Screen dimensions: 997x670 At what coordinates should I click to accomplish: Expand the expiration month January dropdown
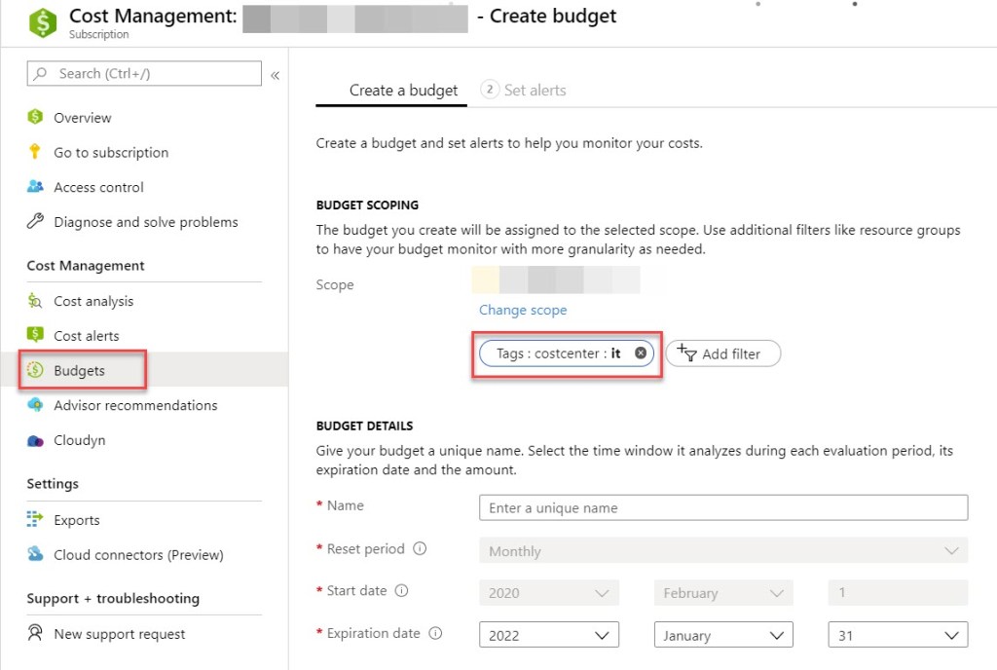[x=722, y=635]
